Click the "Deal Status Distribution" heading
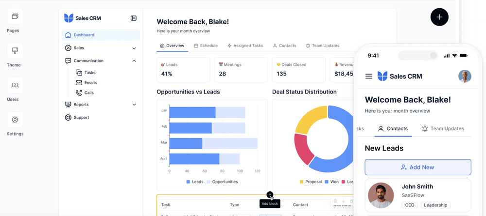Screen dimensions: 486x216 [x=304, y=92]
